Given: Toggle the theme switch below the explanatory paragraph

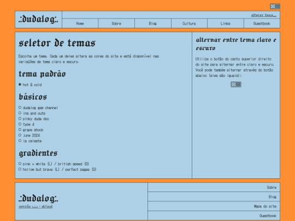Looking at the screenshot, I should tap(236, 85).
